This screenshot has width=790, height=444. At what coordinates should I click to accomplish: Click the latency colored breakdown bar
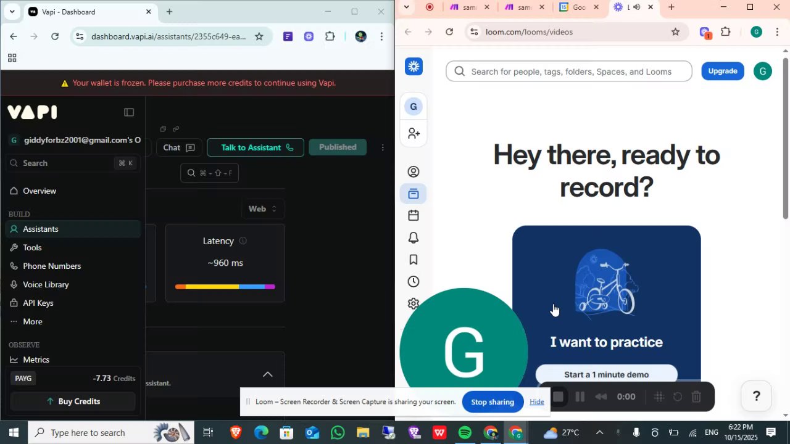225,287
